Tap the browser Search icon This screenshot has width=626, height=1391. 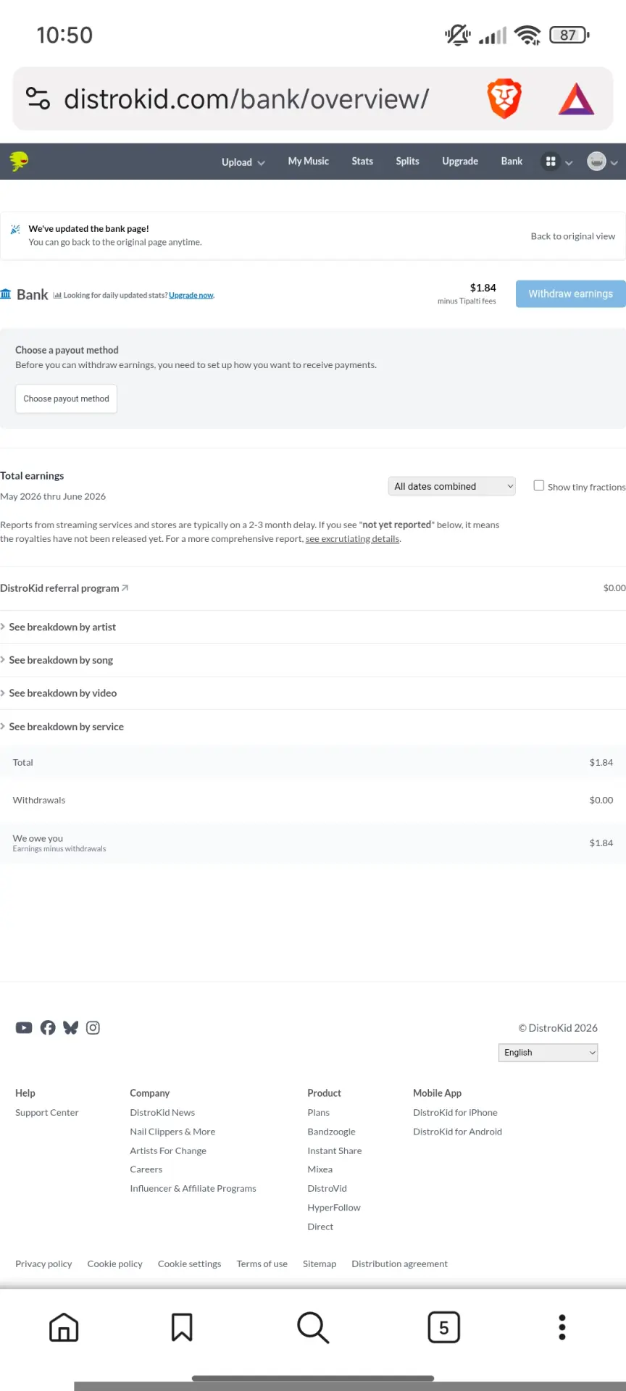point(313,1327)
